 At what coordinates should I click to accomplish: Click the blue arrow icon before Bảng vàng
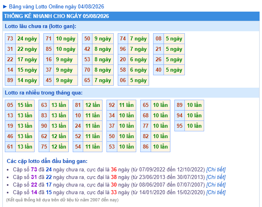[x=5, y=7]
